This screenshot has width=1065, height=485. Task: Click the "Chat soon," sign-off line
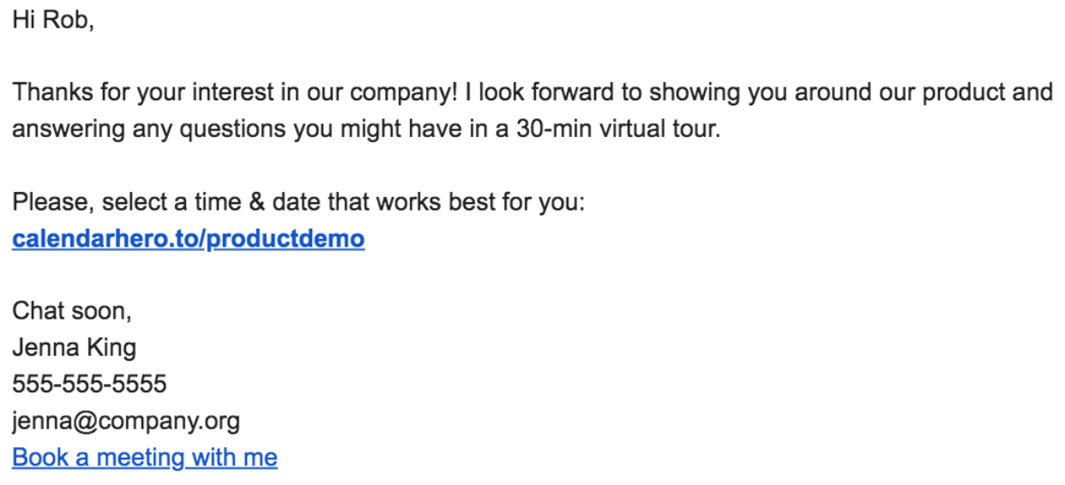click(72, 311)
